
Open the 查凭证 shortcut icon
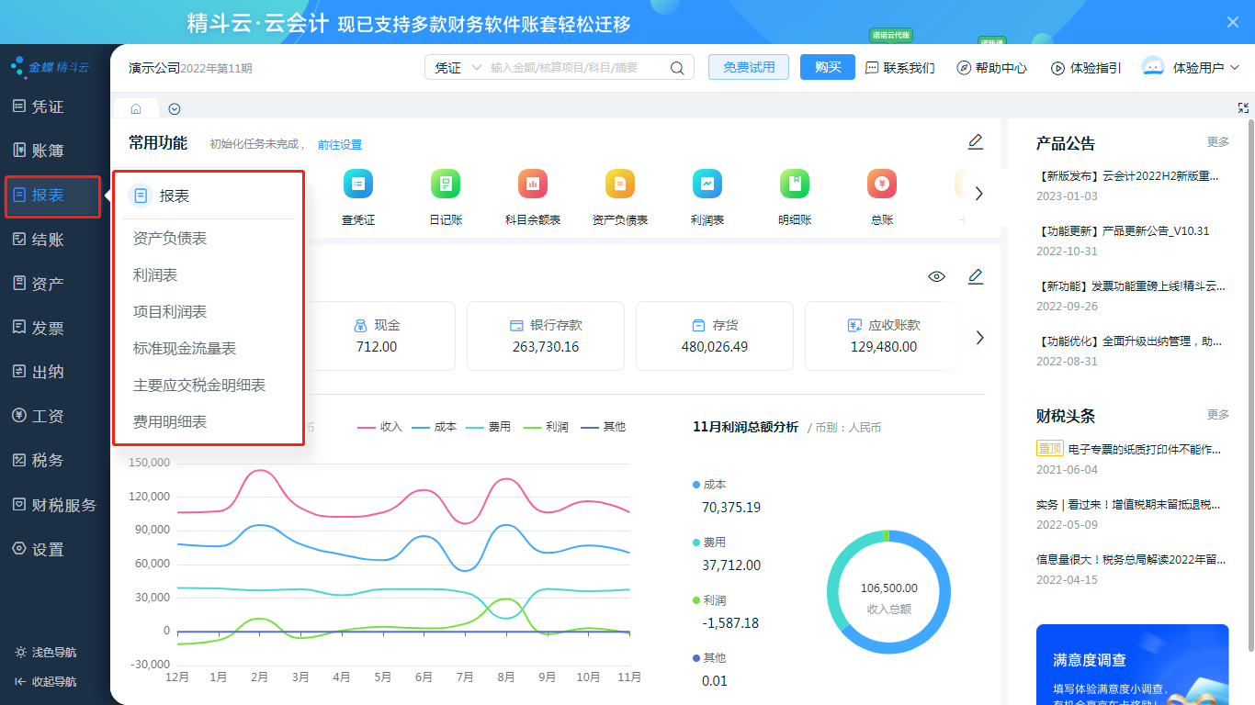point(357,185)
